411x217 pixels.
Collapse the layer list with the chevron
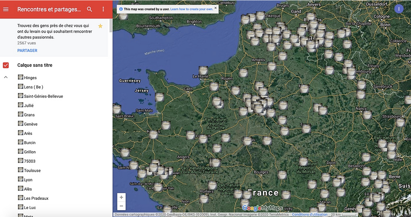point(6,77)
